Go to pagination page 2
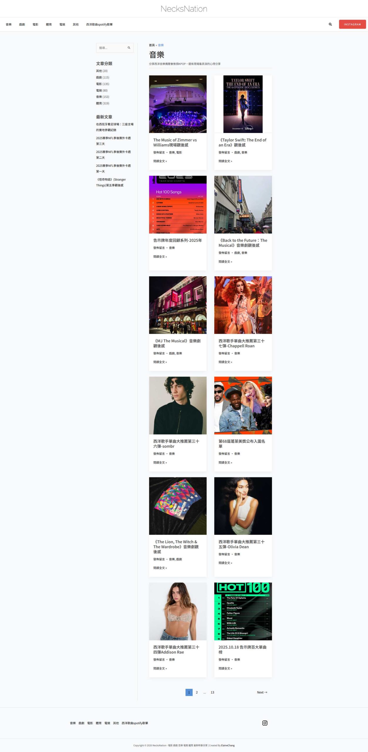 (x=197, y=692)
